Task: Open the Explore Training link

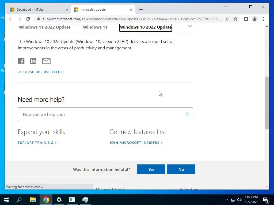Action: [37, 143]
